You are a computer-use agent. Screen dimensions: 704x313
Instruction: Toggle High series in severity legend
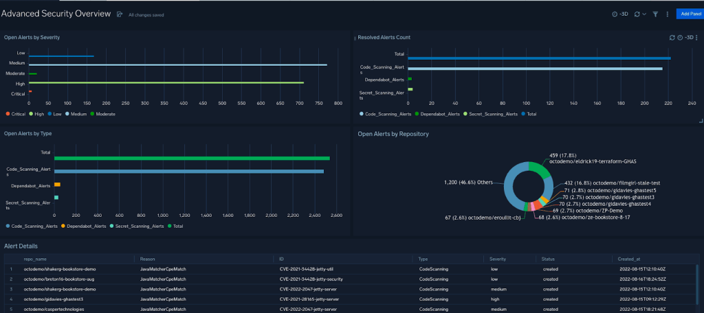coord(36,114)
